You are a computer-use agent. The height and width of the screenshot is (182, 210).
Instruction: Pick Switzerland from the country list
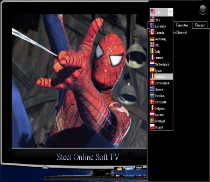pyautogui.click(x=161, y=83)
